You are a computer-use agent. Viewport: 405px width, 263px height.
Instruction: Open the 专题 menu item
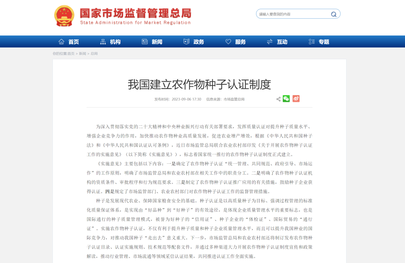tap(324, 42)
